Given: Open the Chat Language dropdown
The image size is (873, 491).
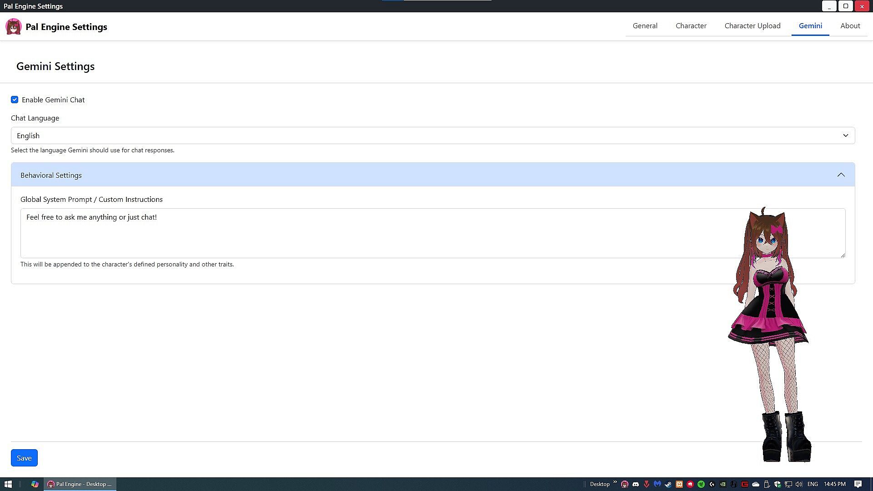Looking at the screenshot, I should pos(432,135).
